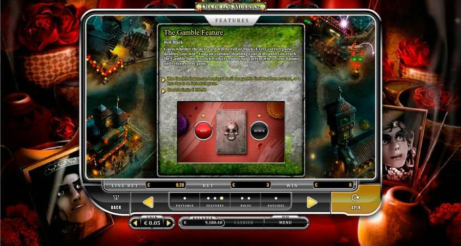The image size is (461, 246).
Task: Click the Dia de los Muertos logo
Action: point(230,7)
